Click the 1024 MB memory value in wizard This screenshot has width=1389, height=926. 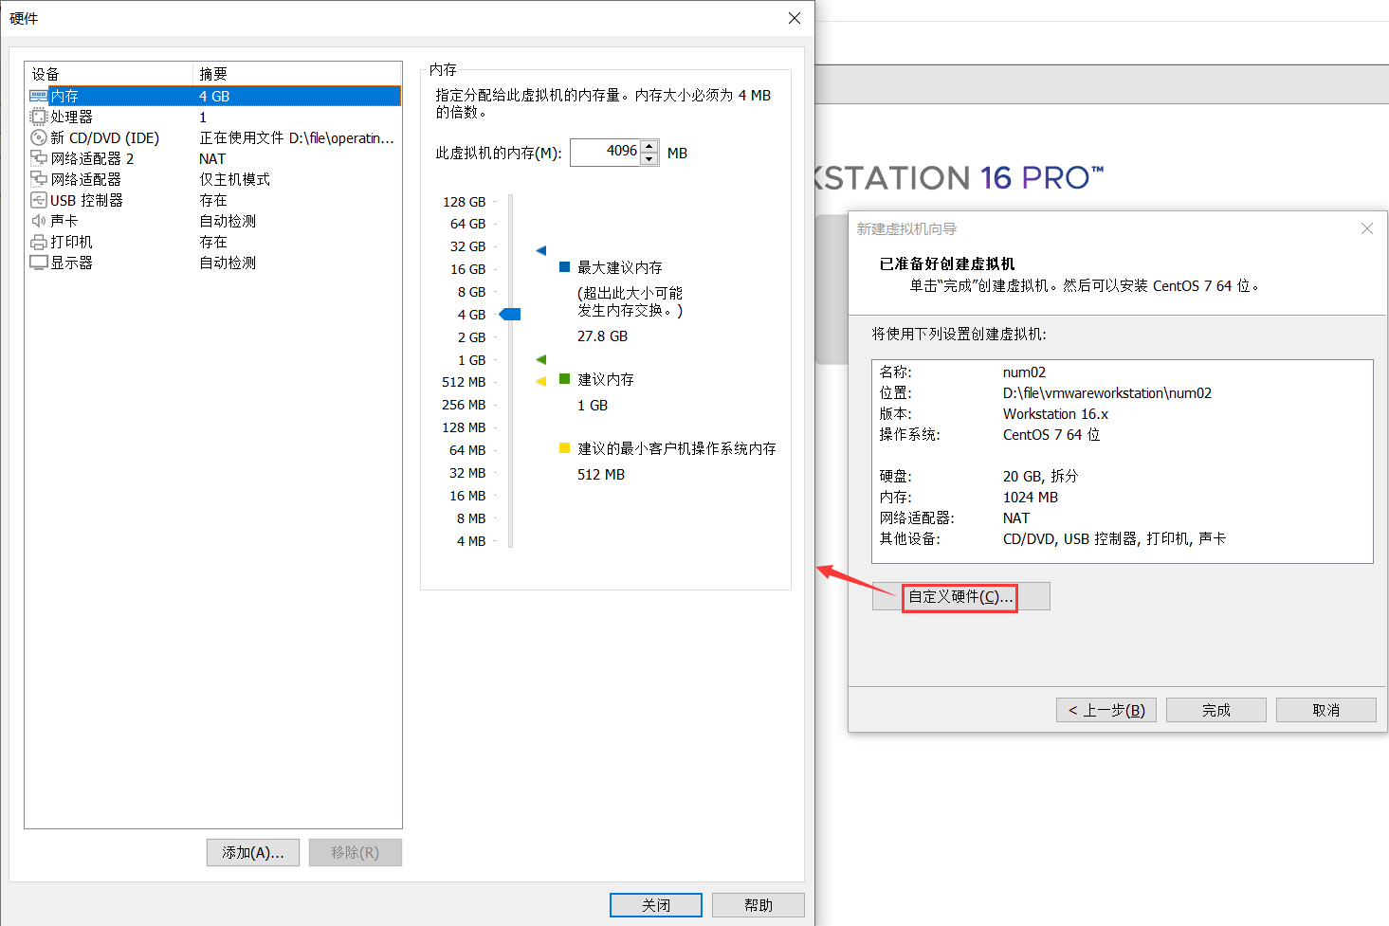coord(1031,498)
